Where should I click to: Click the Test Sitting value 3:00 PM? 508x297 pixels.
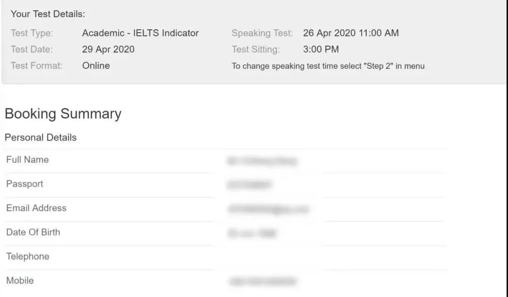coord(321,49)
